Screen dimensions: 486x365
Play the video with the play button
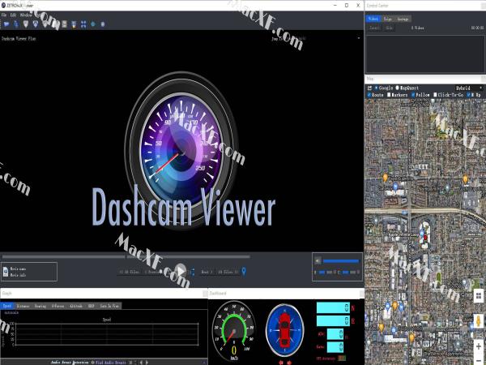(180, 271)
